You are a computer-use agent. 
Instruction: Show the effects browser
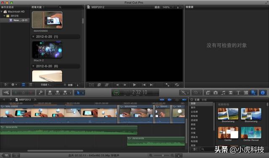(208, 92)
